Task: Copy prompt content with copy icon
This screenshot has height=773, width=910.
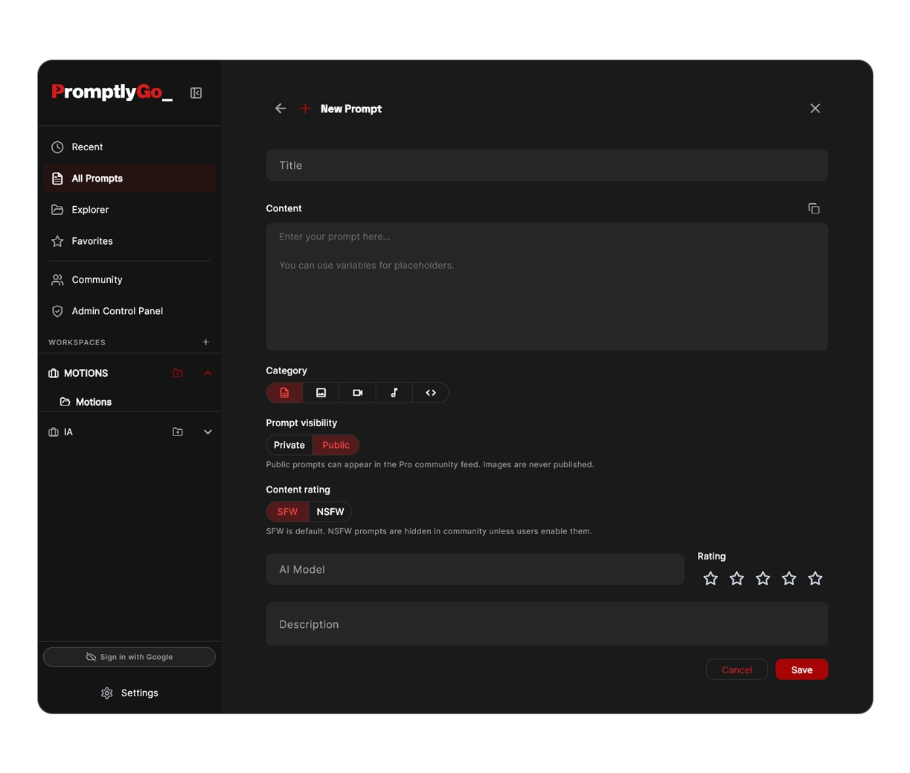Action: (x=813, y=208)
